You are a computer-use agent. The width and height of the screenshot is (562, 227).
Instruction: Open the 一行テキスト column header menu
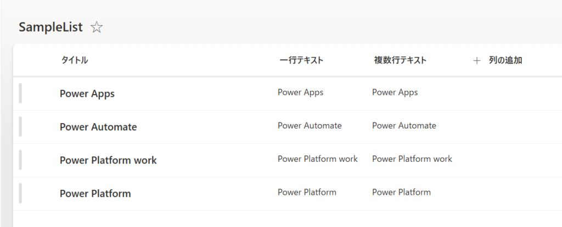coord(301,61)
